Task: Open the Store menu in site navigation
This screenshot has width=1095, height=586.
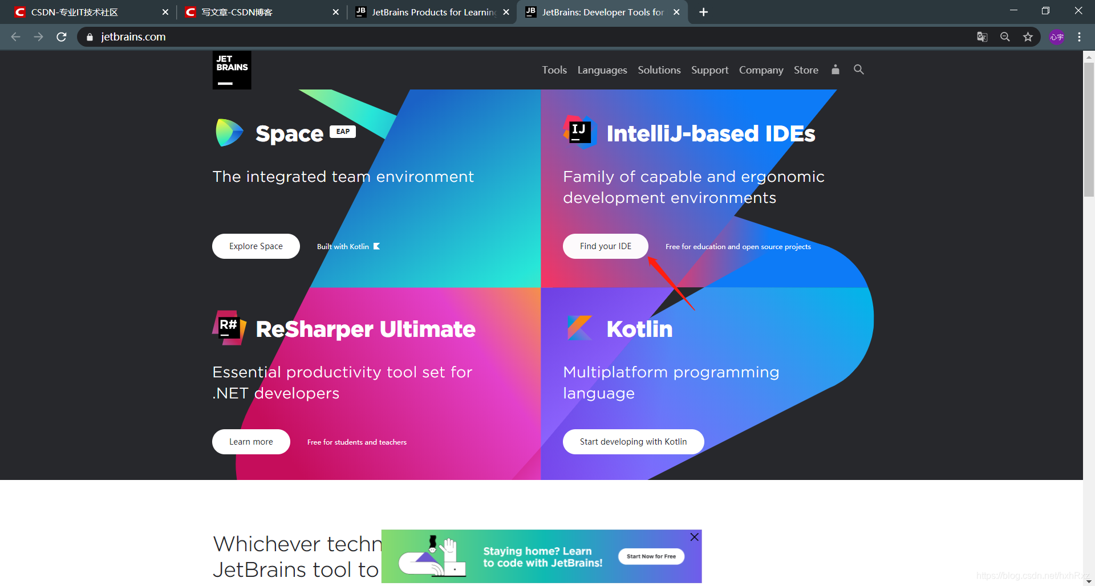Action: 806,70
